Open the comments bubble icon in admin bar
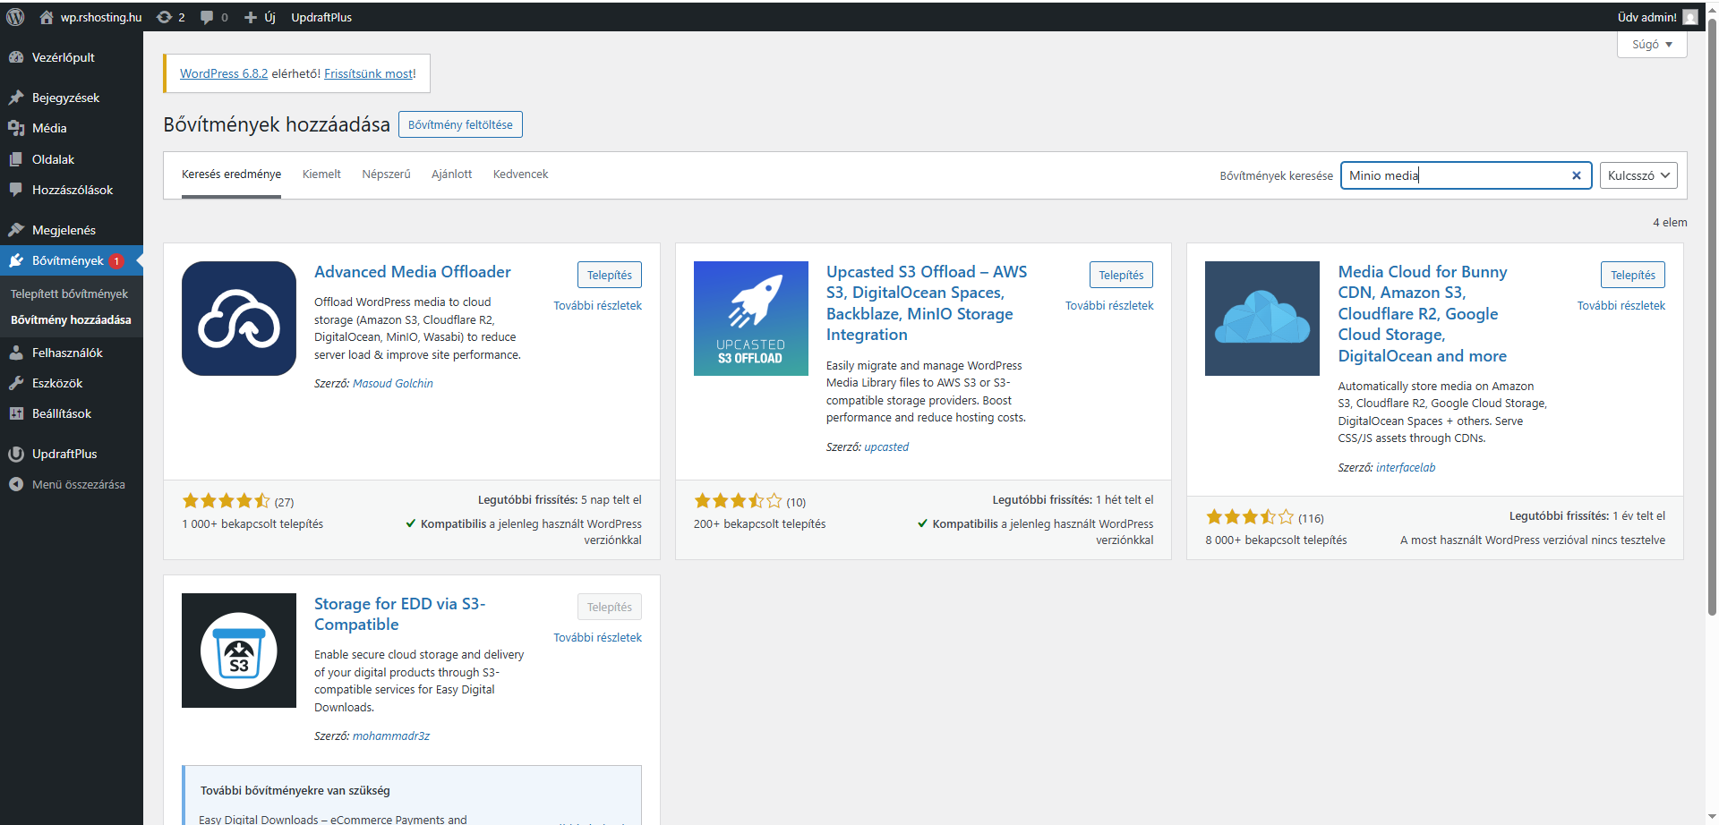Screen dimensions: 1719x825 click(x=213, y=17)
